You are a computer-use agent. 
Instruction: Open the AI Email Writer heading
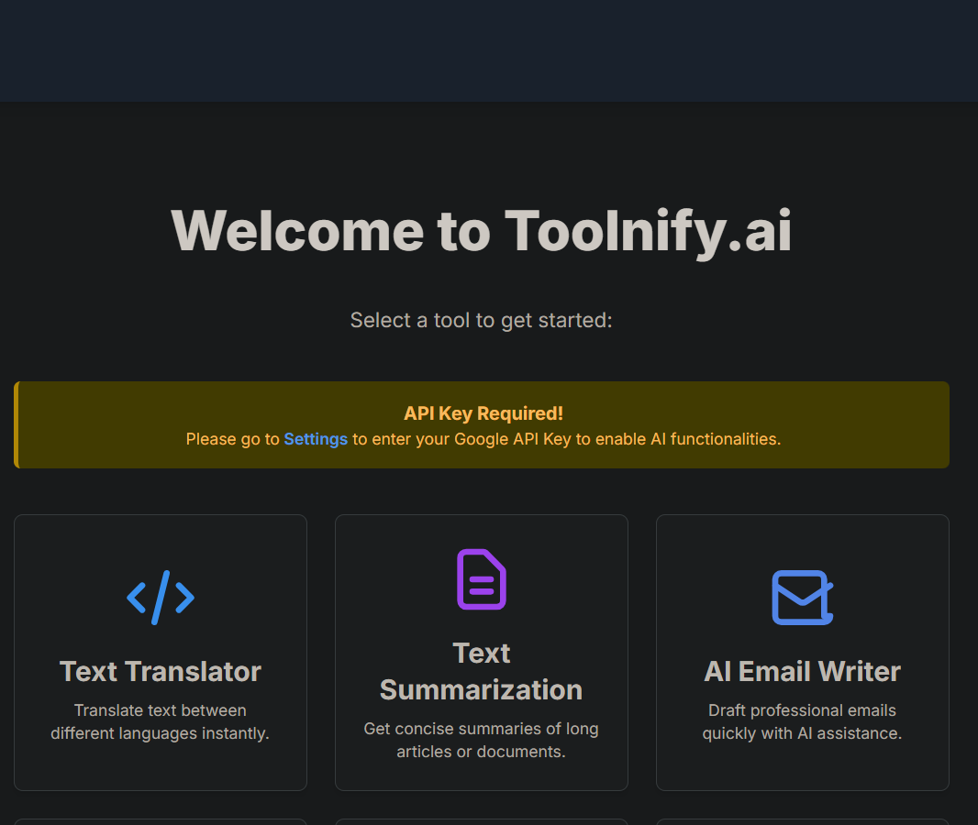point(802,671)
